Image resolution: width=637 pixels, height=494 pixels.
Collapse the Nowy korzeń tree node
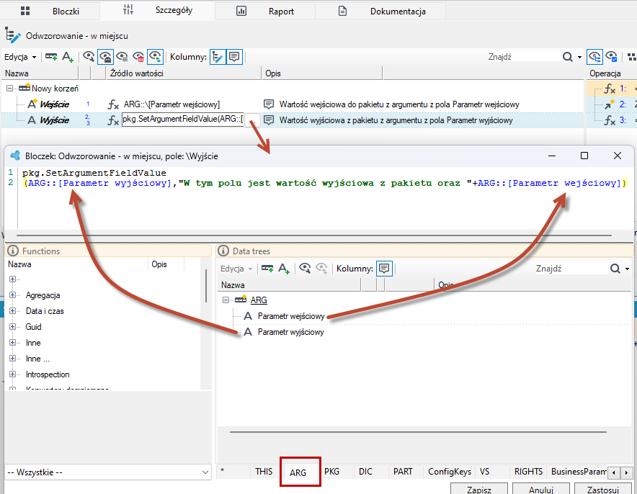tap(10, 88)
